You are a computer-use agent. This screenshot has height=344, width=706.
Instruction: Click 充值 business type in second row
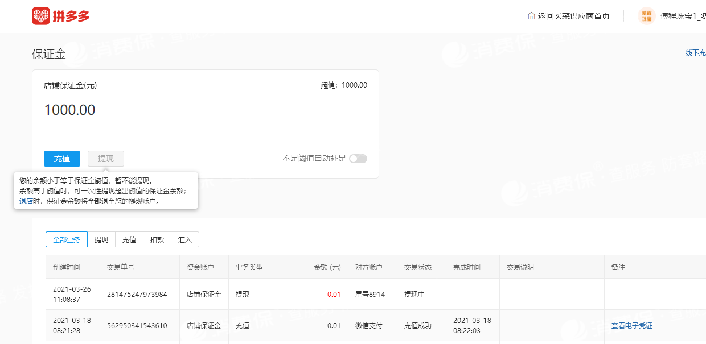click(x=243, y=326)
